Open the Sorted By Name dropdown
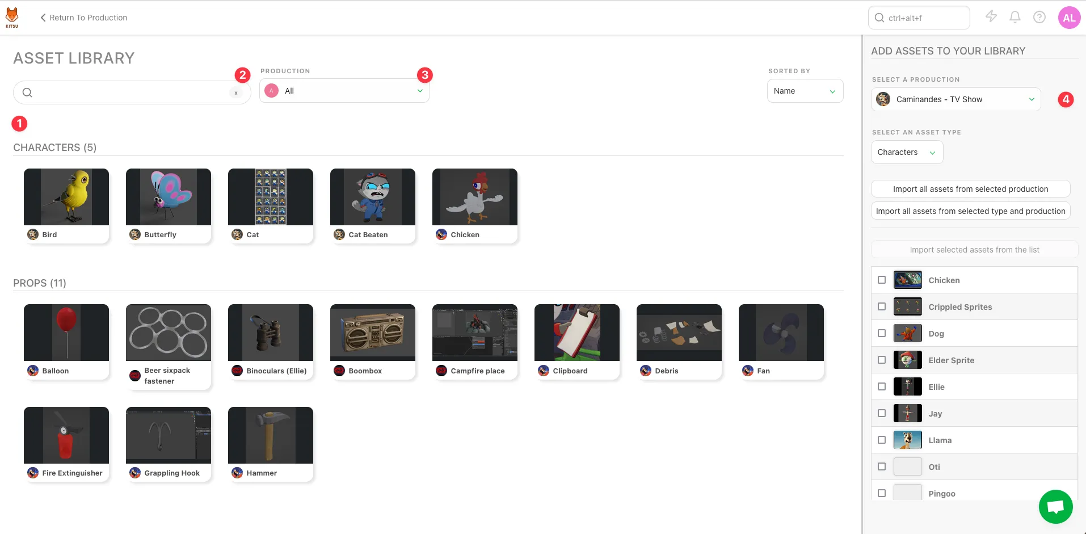The image size is (1086, 534). pos(805,91)
